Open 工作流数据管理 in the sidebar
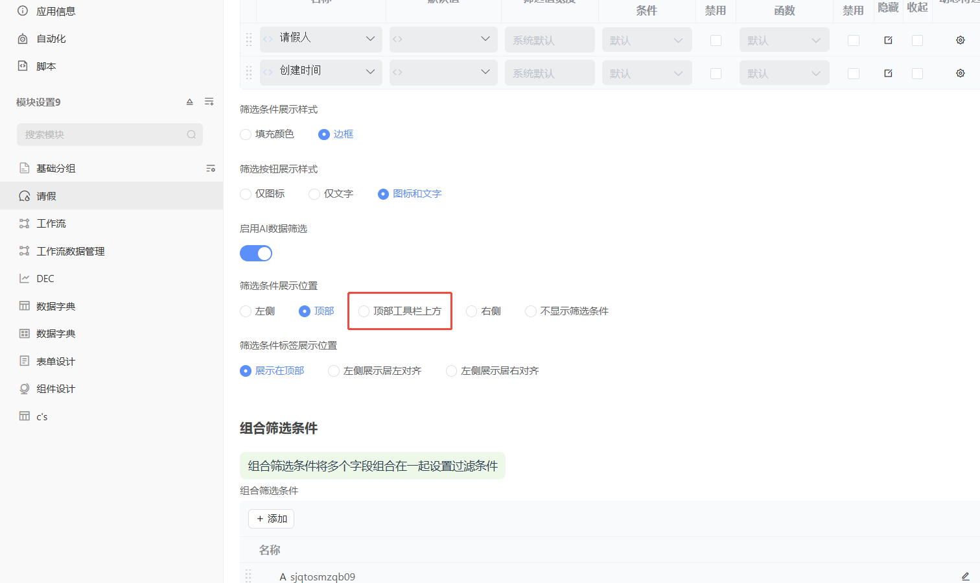Screen dimensions: 980x583 (x=71, y=252)
